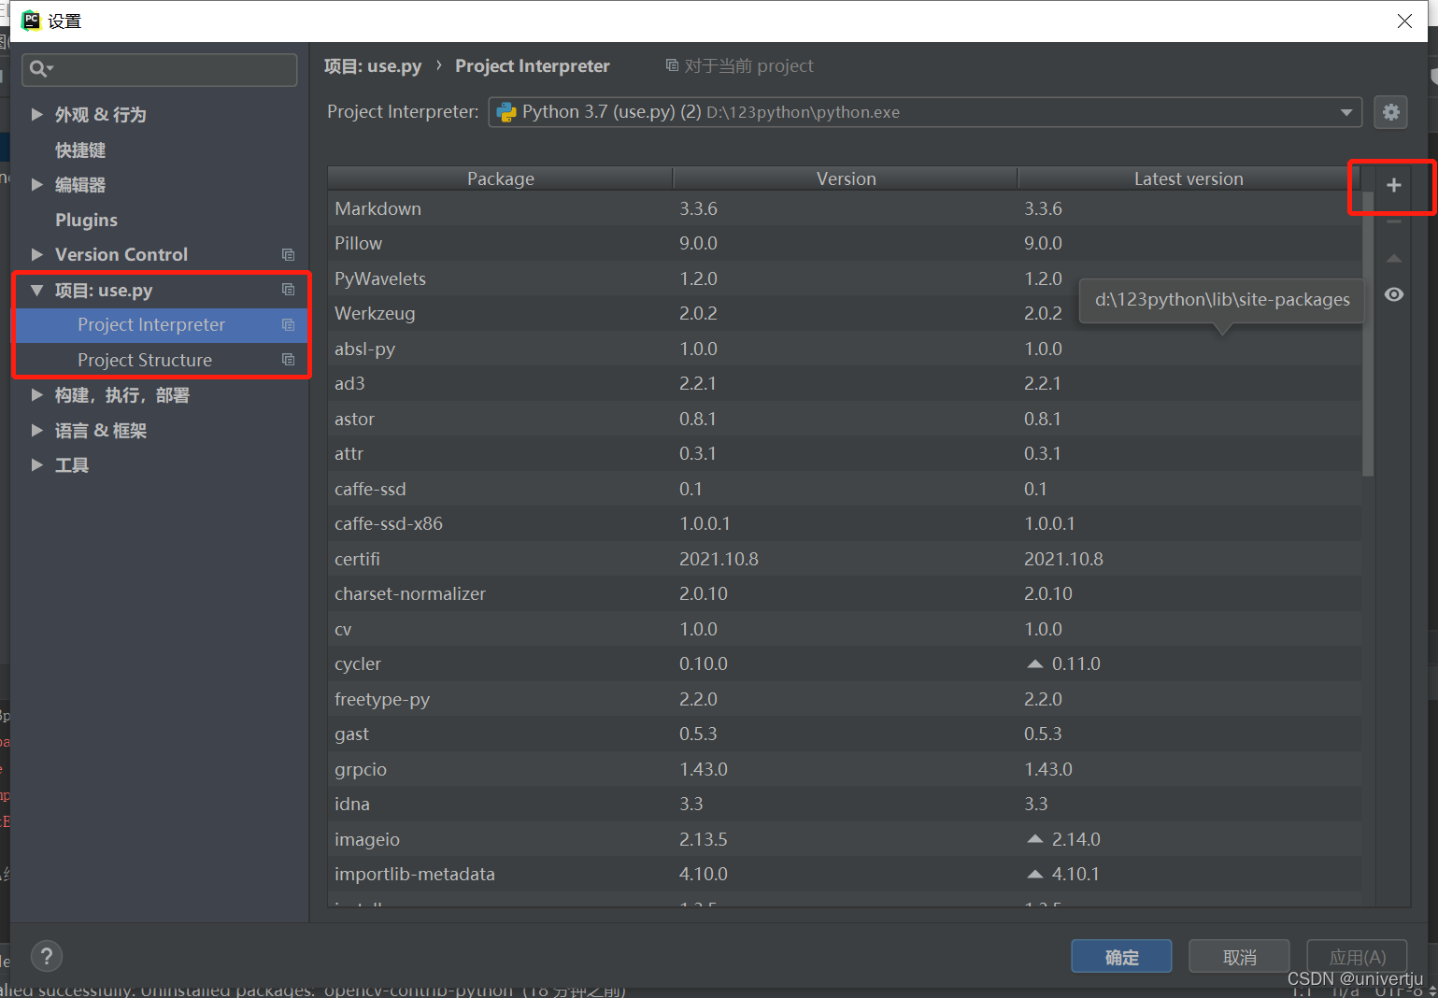Viewport: 1438px width, 998px height.
Task: Click 项目: use.py in breadcrumb
Action: point(373,66)
